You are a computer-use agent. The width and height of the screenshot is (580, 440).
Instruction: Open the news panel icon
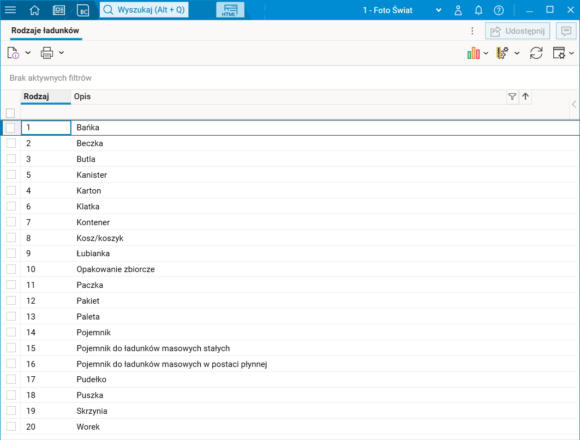click(59, 10)
